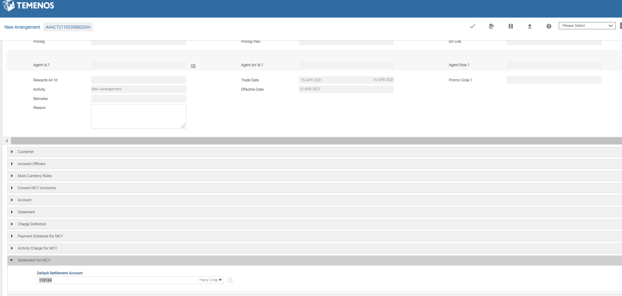Click the New Arrangement title link

(22, 27)
